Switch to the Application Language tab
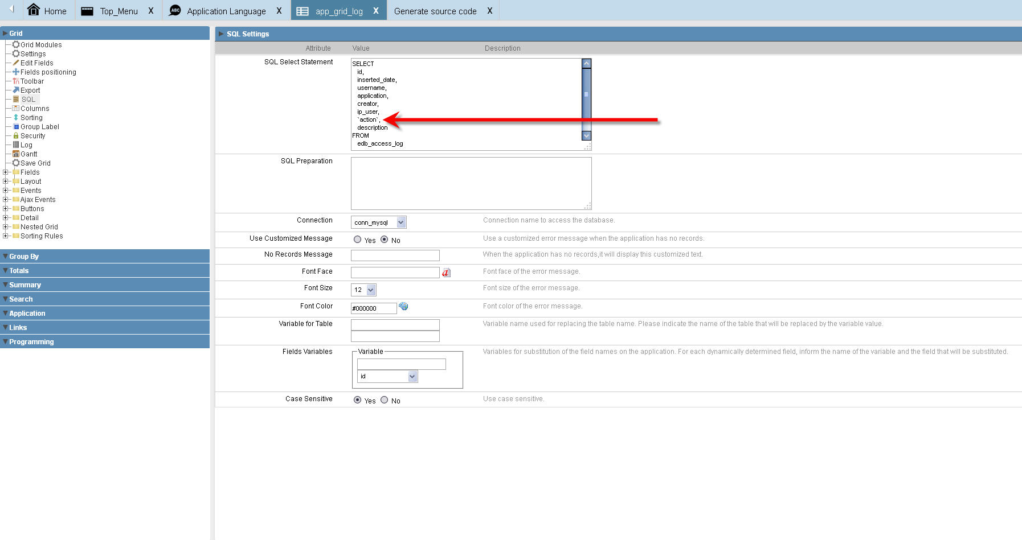The width and height of the screenshot is (1022, 540). tap(226, 10)
